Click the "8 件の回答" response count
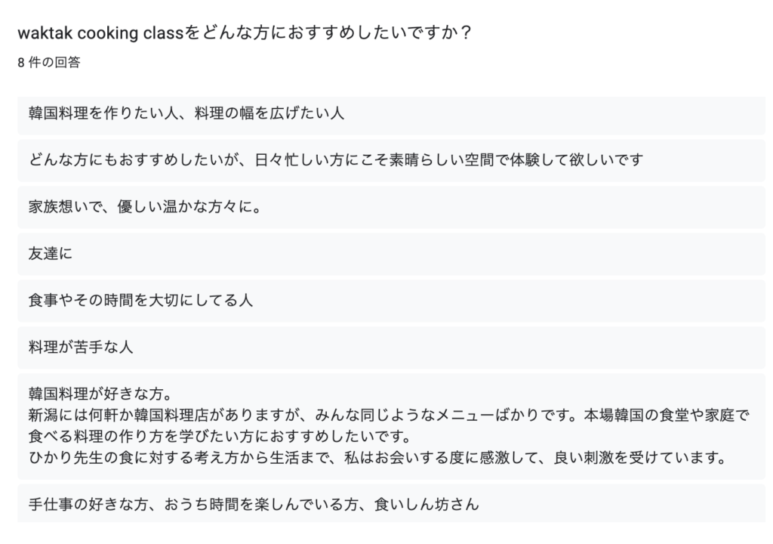Viewport: 773px width, 544px height. pos(49,62)
